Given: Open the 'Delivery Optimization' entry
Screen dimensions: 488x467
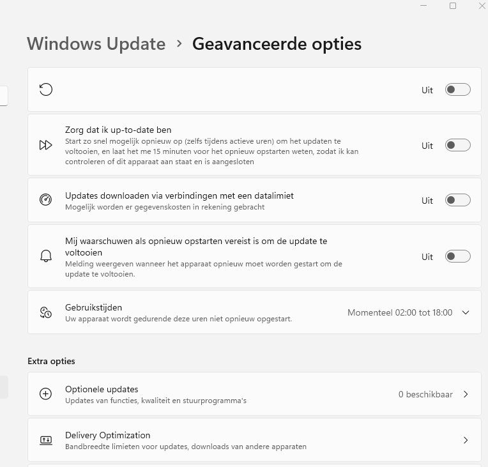Looking at the screenshot, I should tap(107, 435).
